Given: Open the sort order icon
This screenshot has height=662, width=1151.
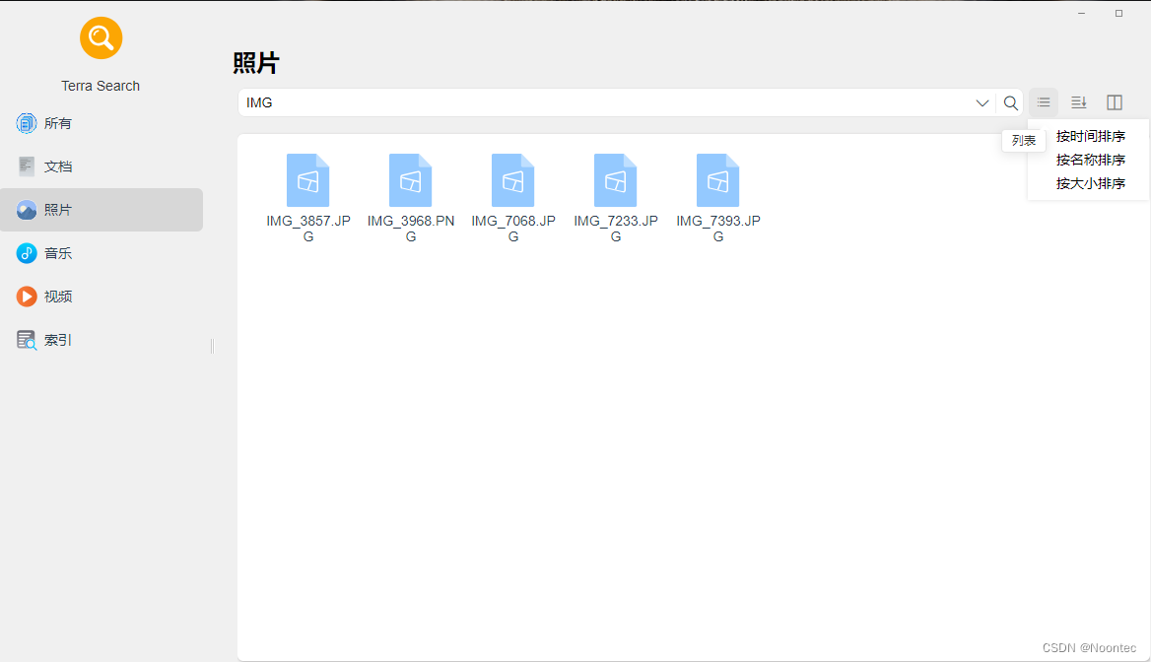Looking at the screenshot, I should [x=1078, y=102].
